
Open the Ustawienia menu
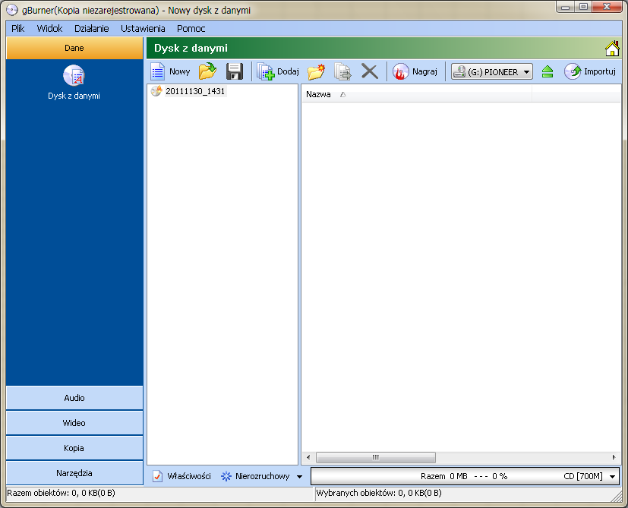(x=143, y=28)
